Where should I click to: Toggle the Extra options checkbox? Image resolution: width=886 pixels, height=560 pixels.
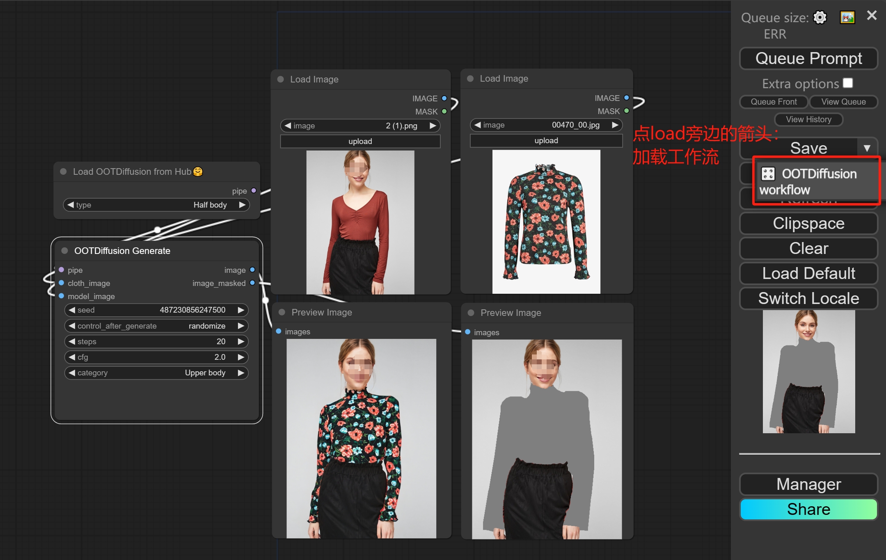pos(848,83)
